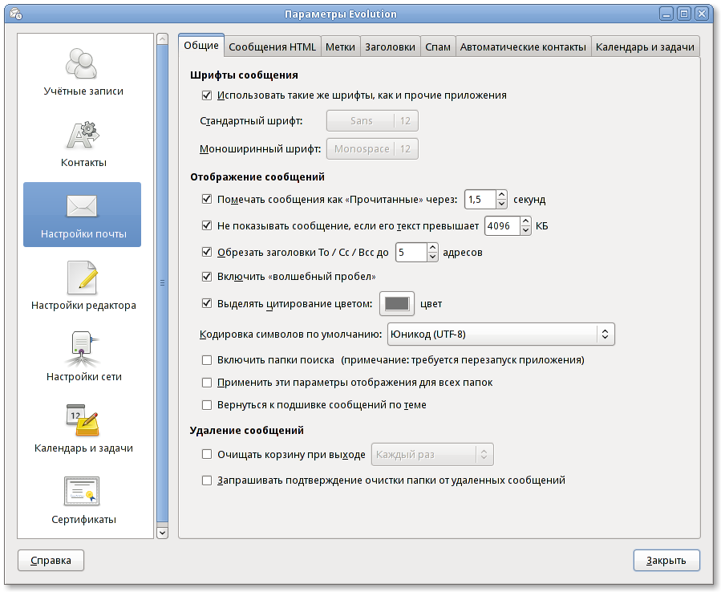
Task: Open the Спам tab
Action: pos(437,47)
